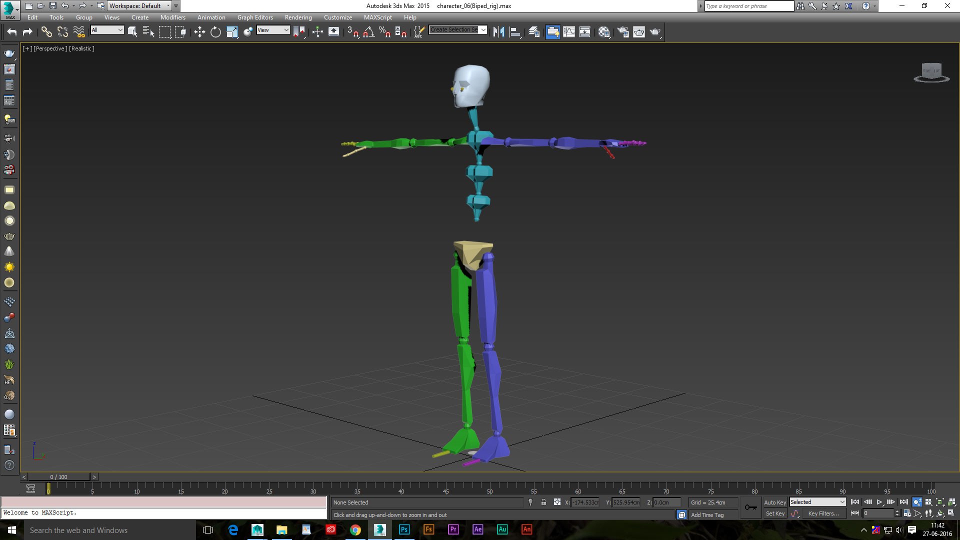960x540 pixels.
Task: Open the selection filter 'All' dropdown
Action: point(107,30)
